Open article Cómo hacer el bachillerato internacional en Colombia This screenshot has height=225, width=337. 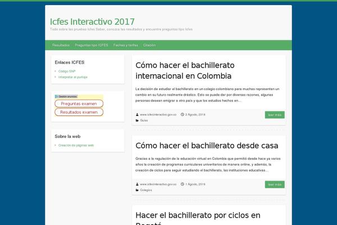point(185,71)
